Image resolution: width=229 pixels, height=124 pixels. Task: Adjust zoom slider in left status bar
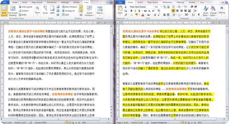click(98, 123)
